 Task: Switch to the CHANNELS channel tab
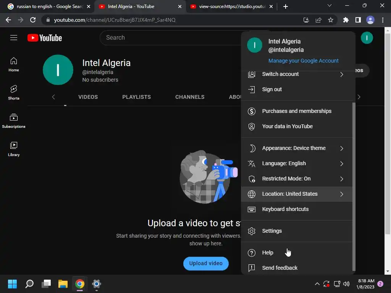click(x=190, y=97)
